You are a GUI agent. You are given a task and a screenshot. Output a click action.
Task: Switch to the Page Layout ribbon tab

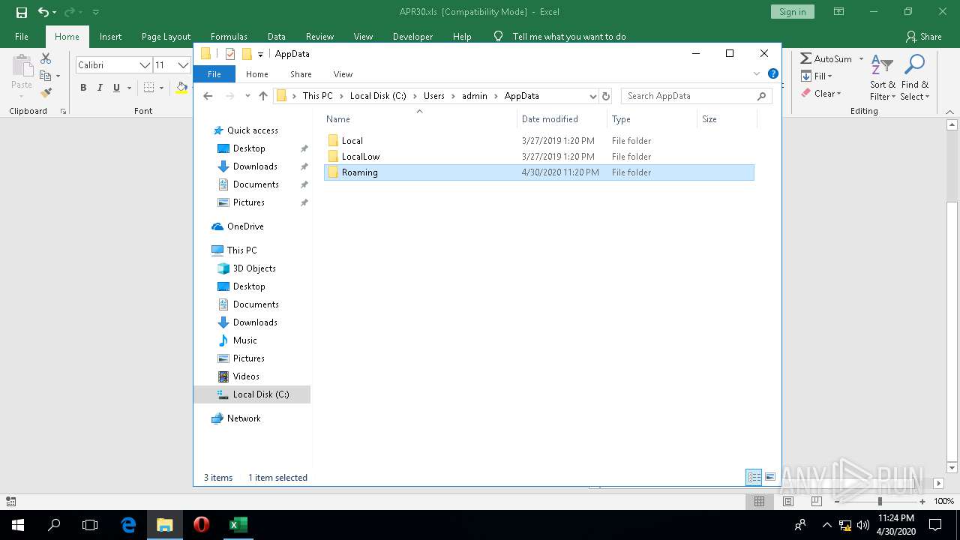166,36
